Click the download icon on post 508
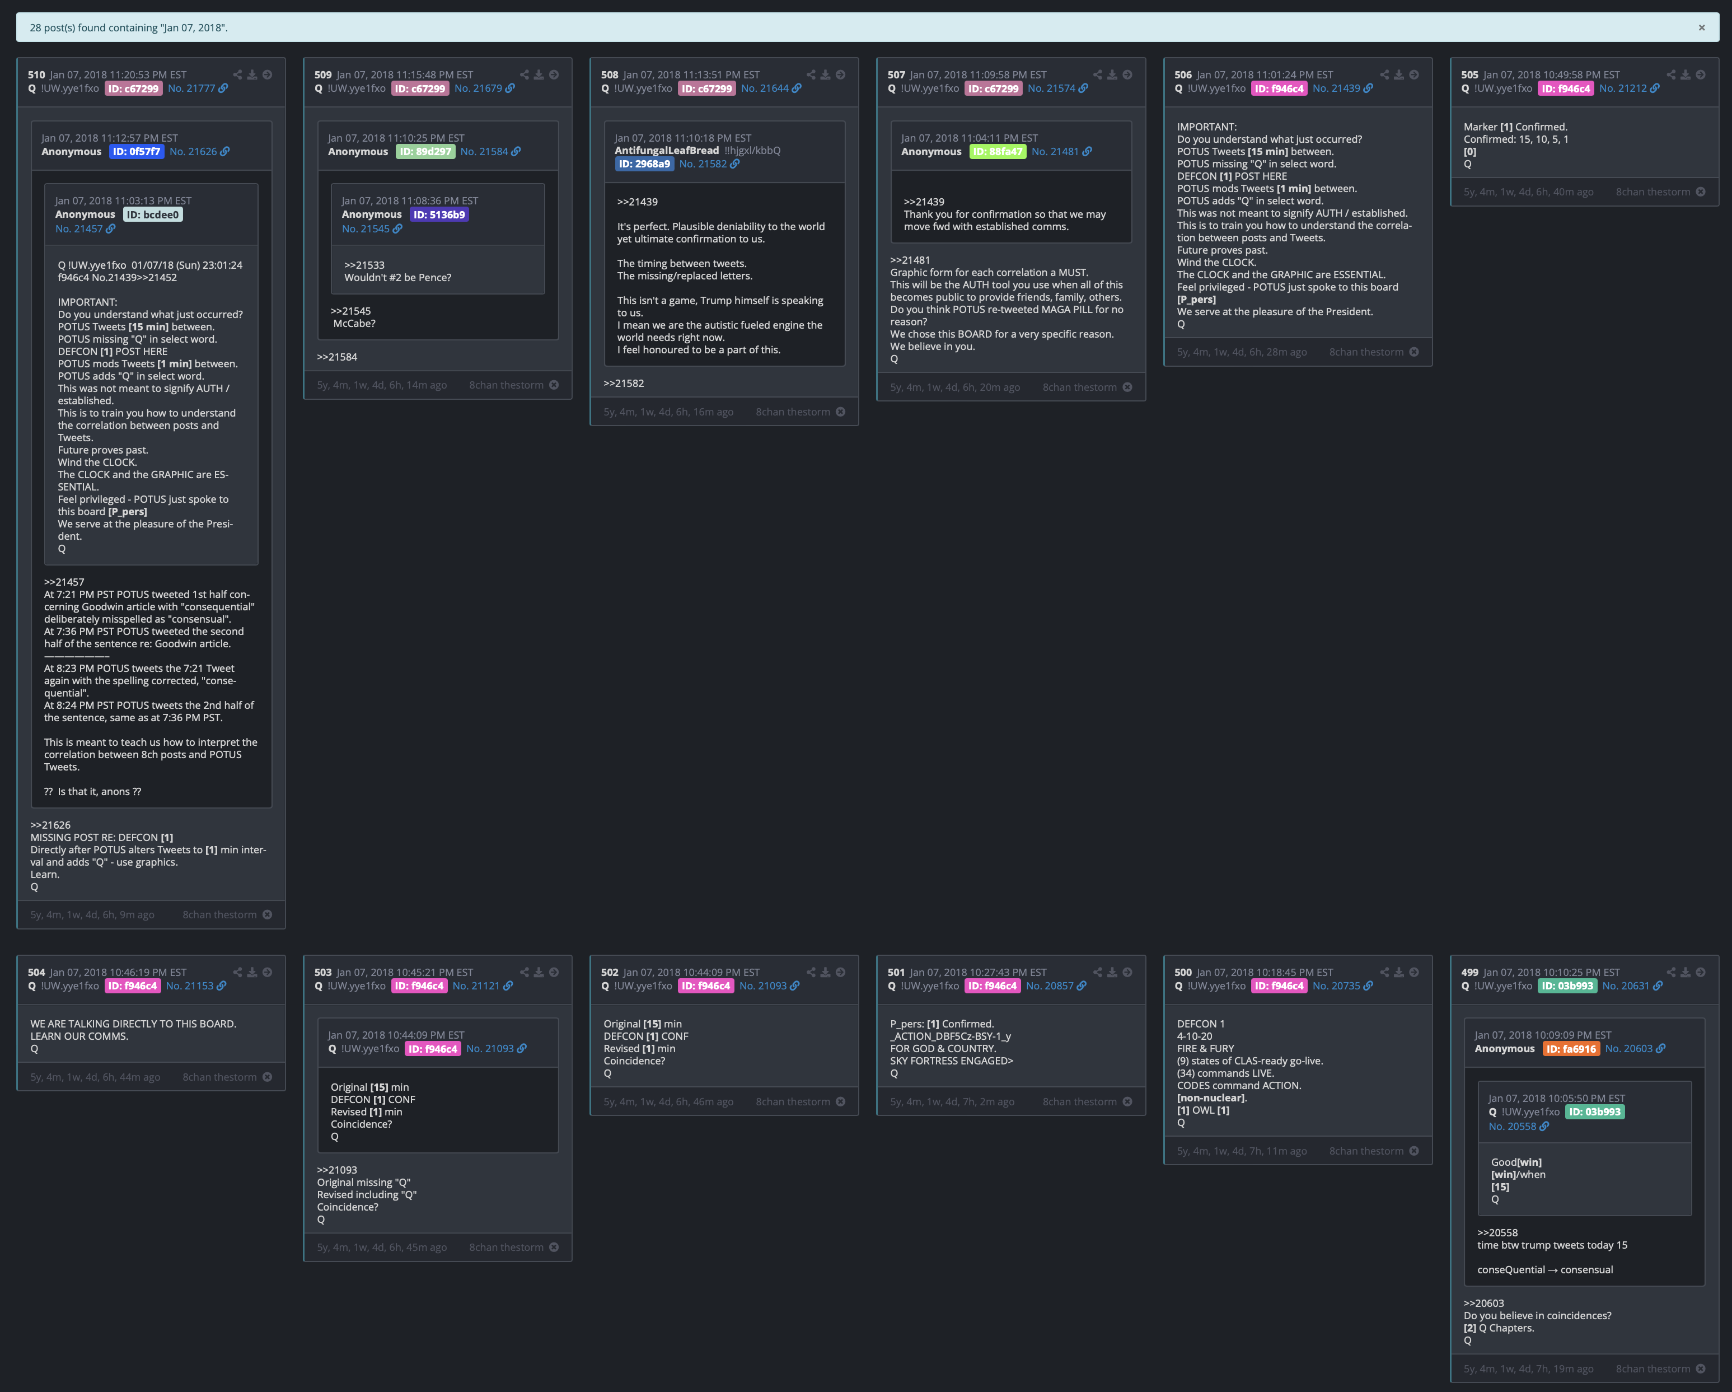Screen dimensions: 1732x1392 tap(825, 74)
